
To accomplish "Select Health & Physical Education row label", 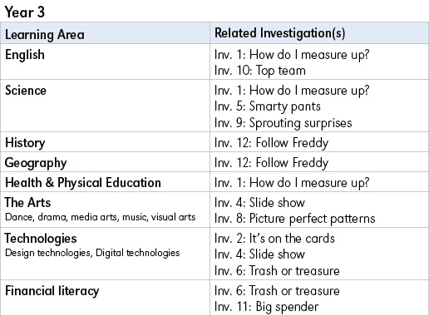I will [x=83, y=183].
